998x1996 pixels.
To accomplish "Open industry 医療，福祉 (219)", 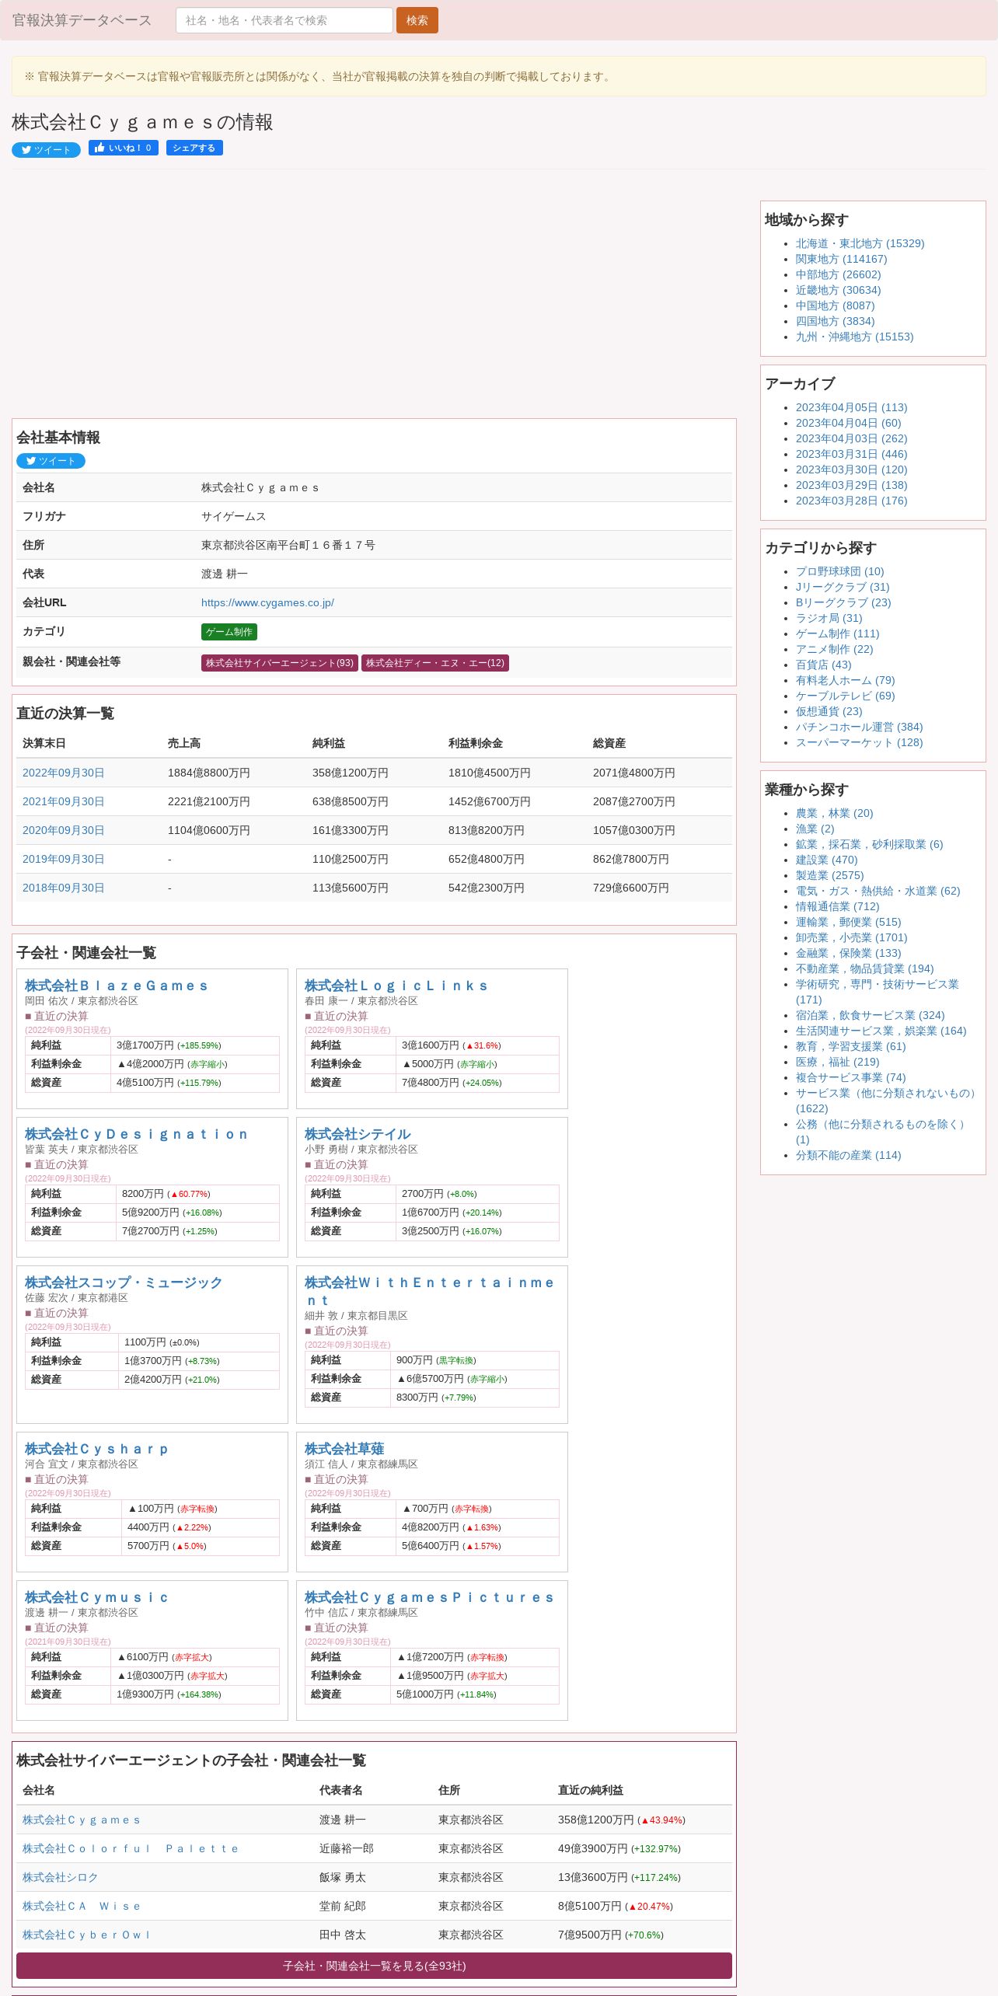I will point(837,1062).
